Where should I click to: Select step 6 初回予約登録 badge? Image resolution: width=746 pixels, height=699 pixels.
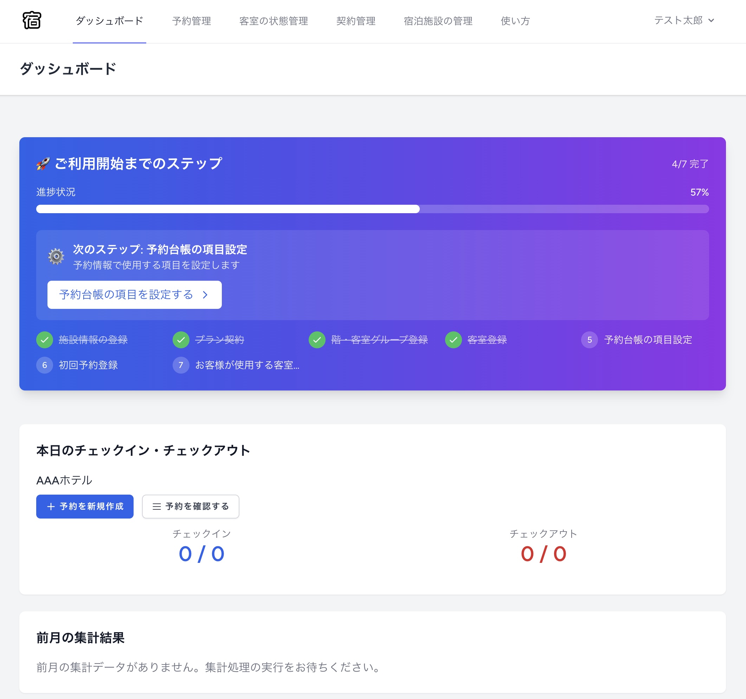[44, 365]
